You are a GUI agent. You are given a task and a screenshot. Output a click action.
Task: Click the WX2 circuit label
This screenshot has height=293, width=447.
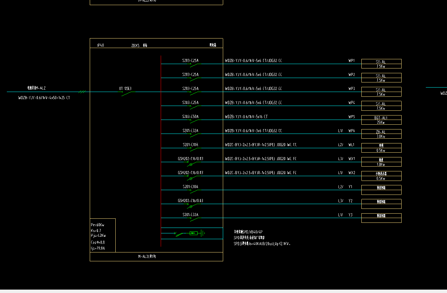click(351, 173)
